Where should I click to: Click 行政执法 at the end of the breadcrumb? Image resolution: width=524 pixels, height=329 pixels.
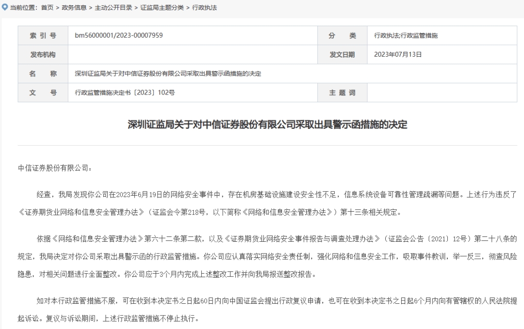tap(204, 8)
